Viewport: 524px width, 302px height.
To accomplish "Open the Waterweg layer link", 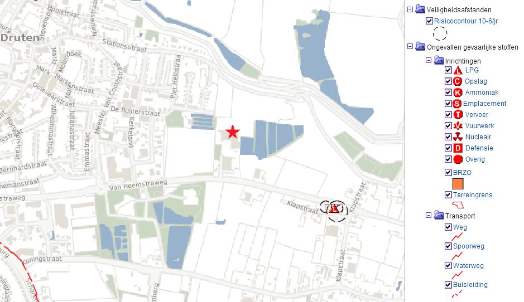I will pyautogui.click(x=468, y=266).
